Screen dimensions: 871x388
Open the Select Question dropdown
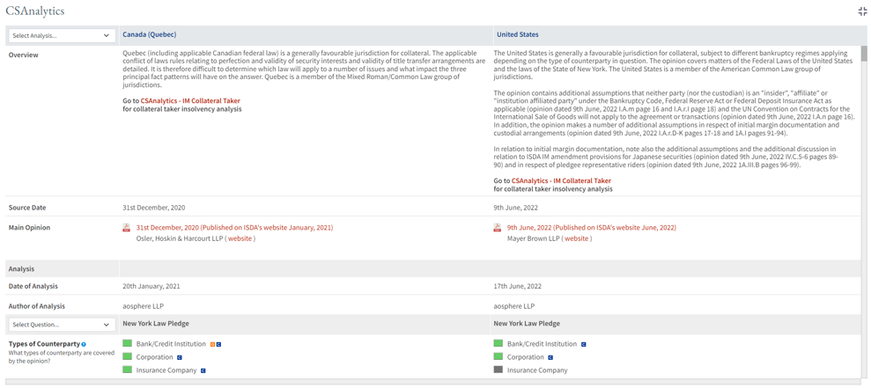point(61,325)
